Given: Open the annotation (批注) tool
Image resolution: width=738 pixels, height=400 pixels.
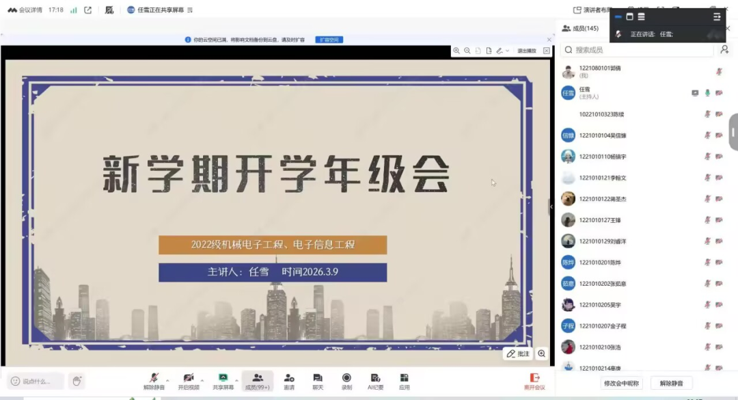Looking at the screenshot, I should click(517, 354).
